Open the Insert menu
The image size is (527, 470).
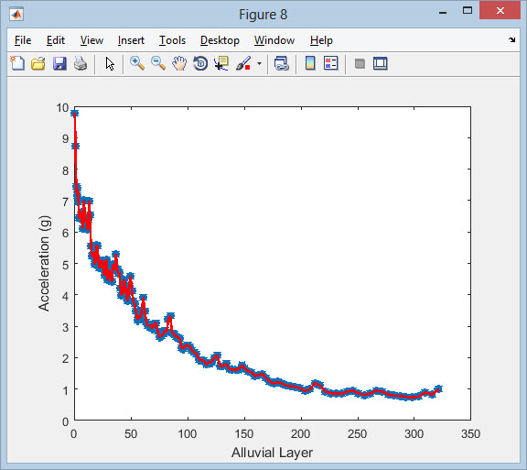(131, 40)
